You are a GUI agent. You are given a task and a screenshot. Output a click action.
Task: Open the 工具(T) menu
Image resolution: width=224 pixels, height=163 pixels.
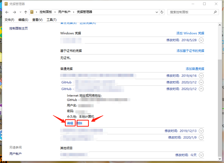pos(51,20)
